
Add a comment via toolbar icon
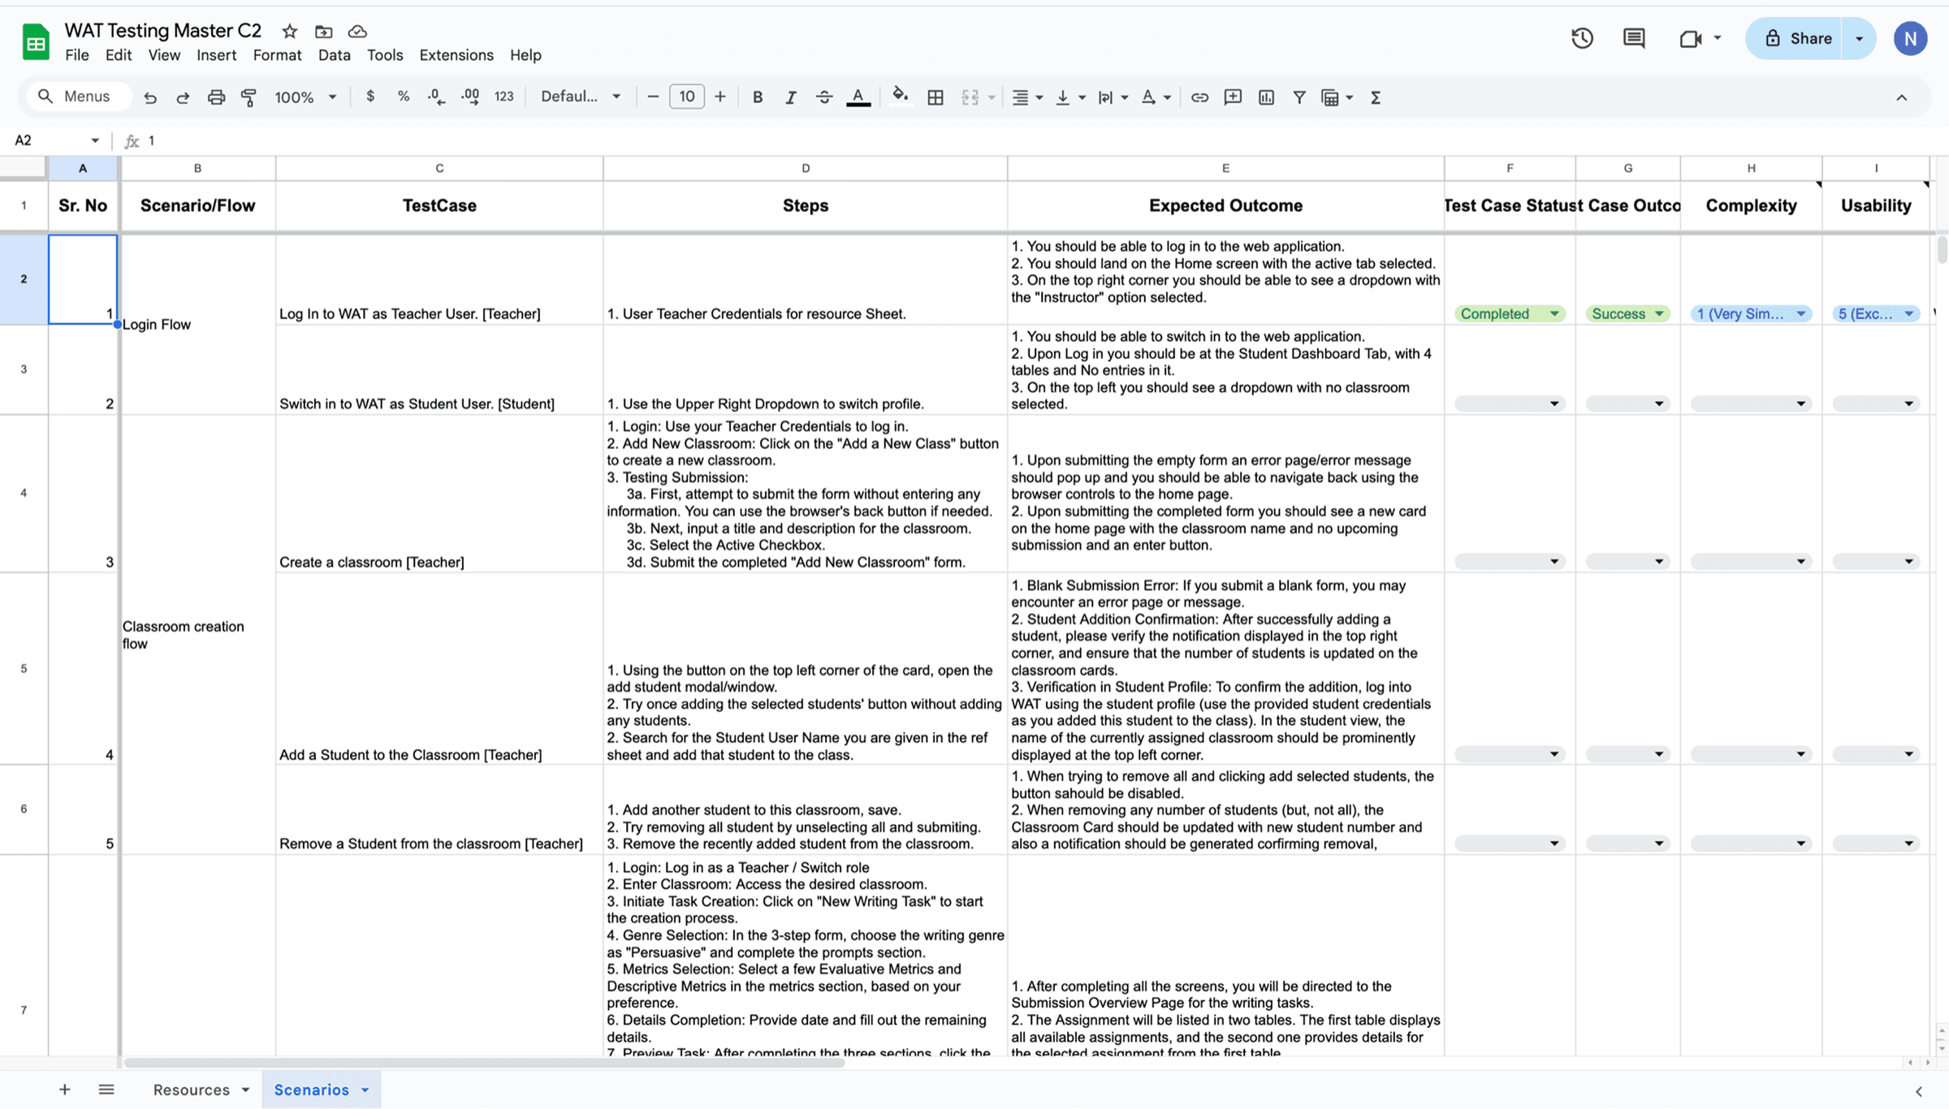(1233, 97)
